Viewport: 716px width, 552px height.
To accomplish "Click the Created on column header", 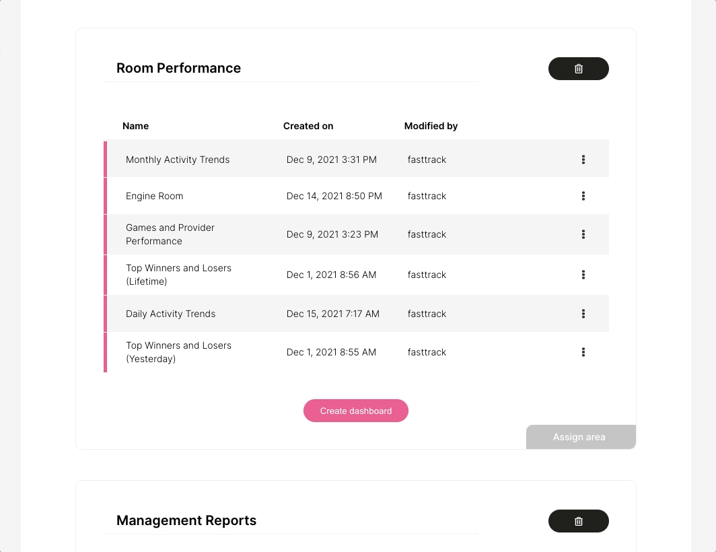I will pos(308,126).
